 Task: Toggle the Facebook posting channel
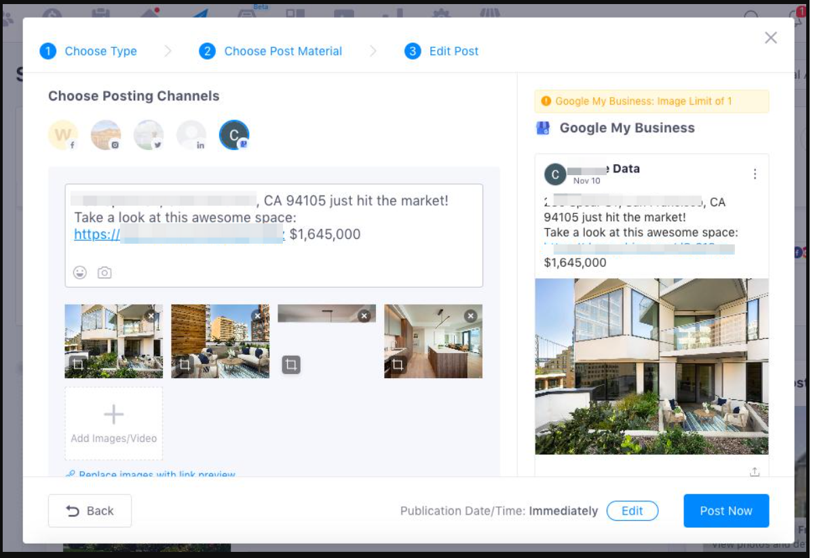click(x=63, y=135)
